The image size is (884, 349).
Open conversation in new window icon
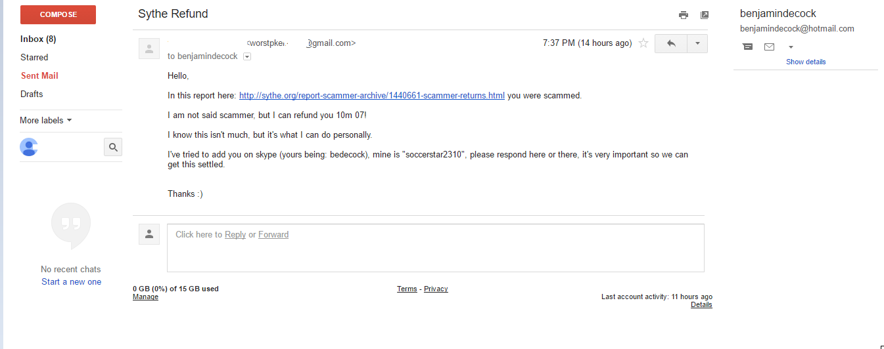point(705,15)
